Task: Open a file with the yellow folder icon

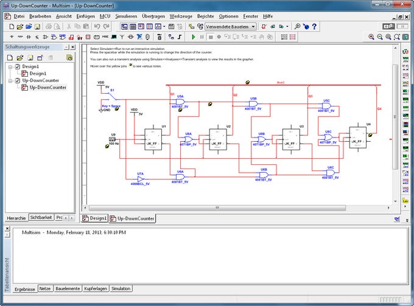Action: pyautogui.click(x=20, y=26)
